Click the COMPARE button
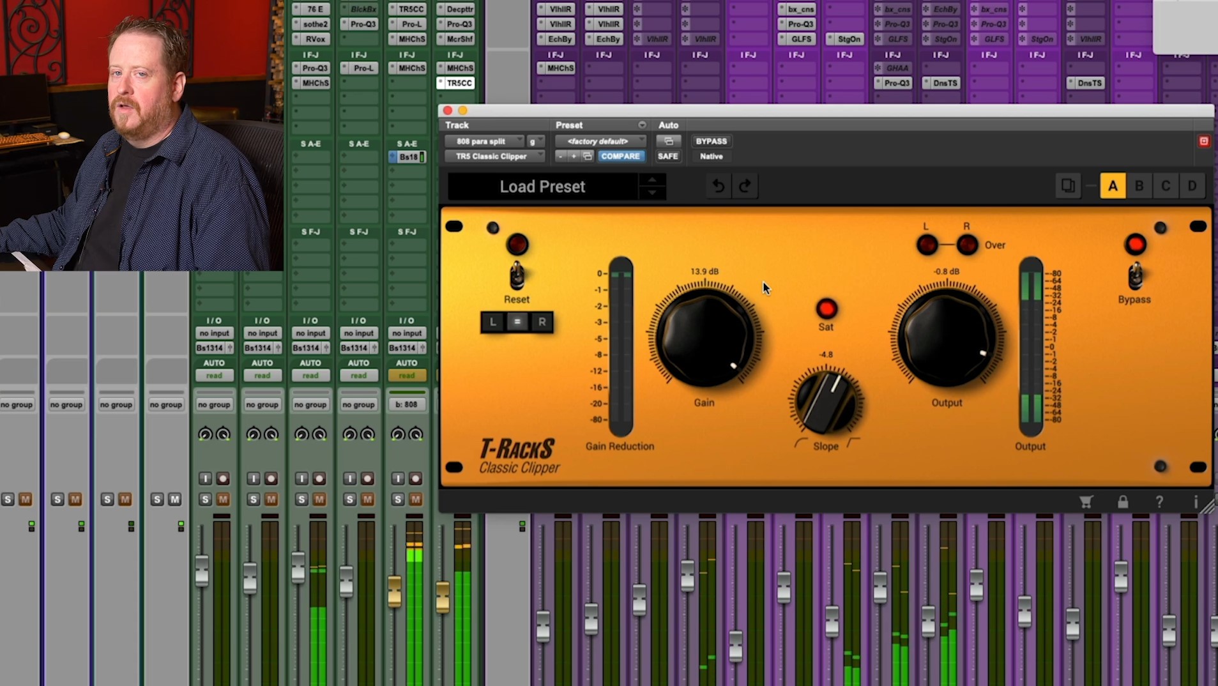The height and width of the screenshot is (686, 1218). coord(620,156)
